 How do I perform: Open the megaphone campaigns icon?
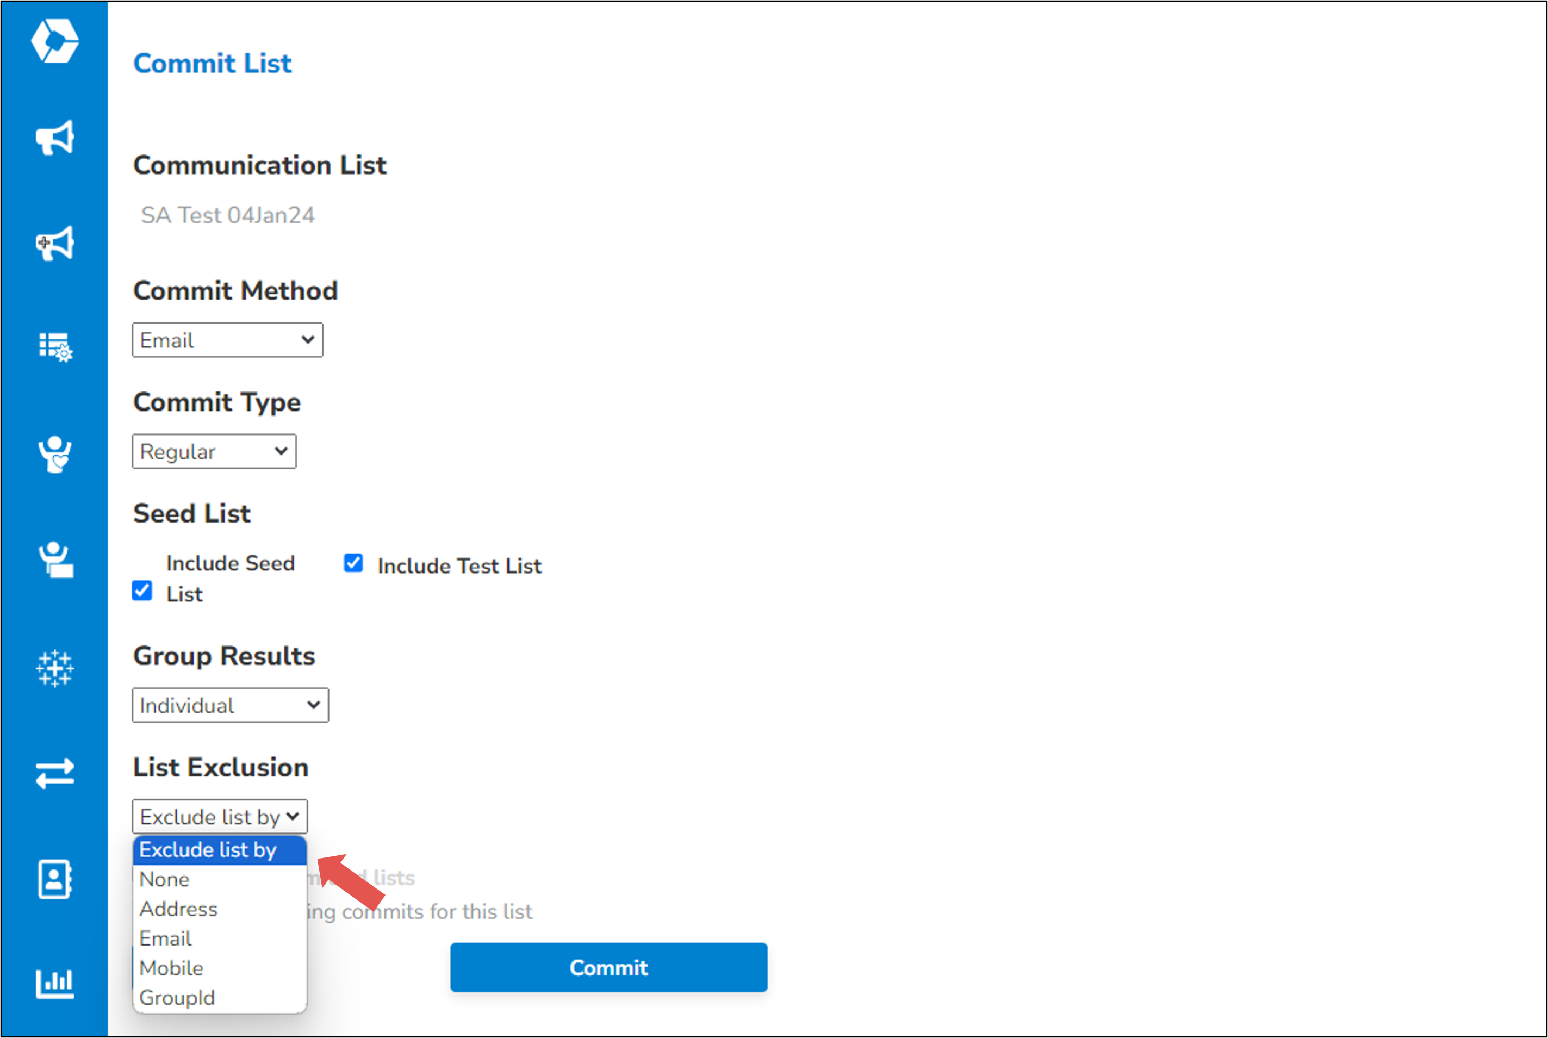point(55,138)
